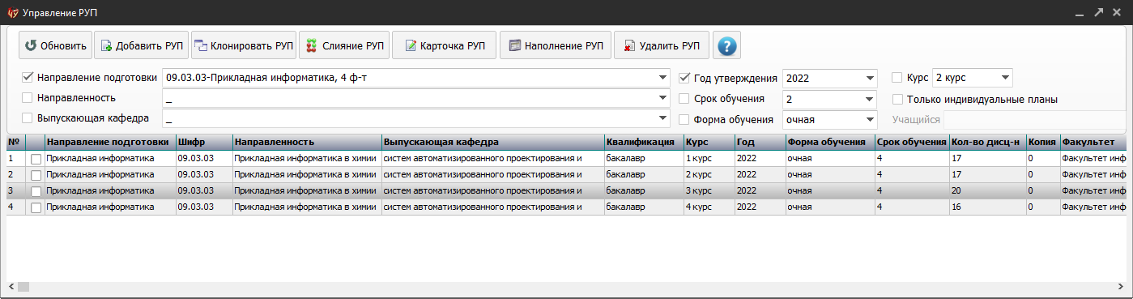Check the row 1 selection checkbox
Viewport: 1133px width, 299px height.
[x=36, y=160]
